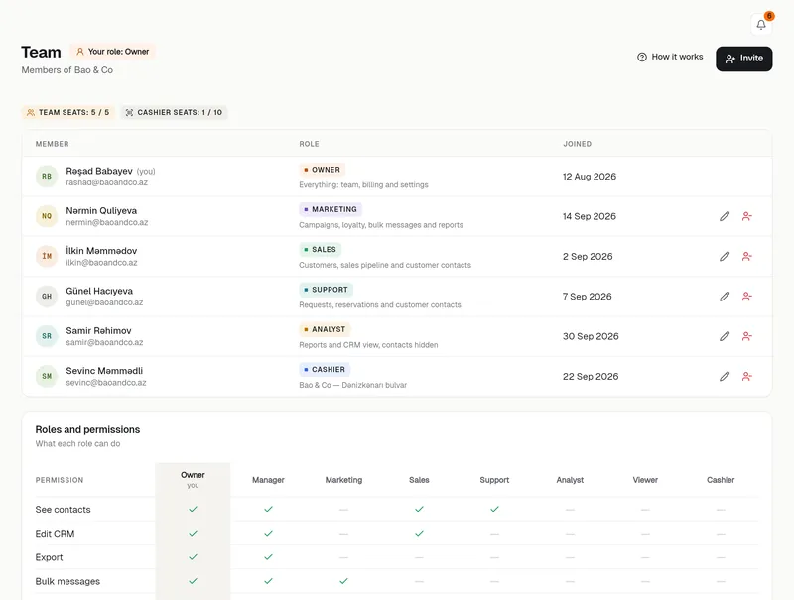The height and width of the screenshot is (600, 794).
Task: Click samir@baoandco.az email
Action: (x=104, y=342)
